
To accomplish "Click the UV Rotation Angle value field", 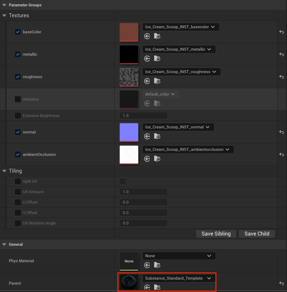I will (x=143, y=223).
